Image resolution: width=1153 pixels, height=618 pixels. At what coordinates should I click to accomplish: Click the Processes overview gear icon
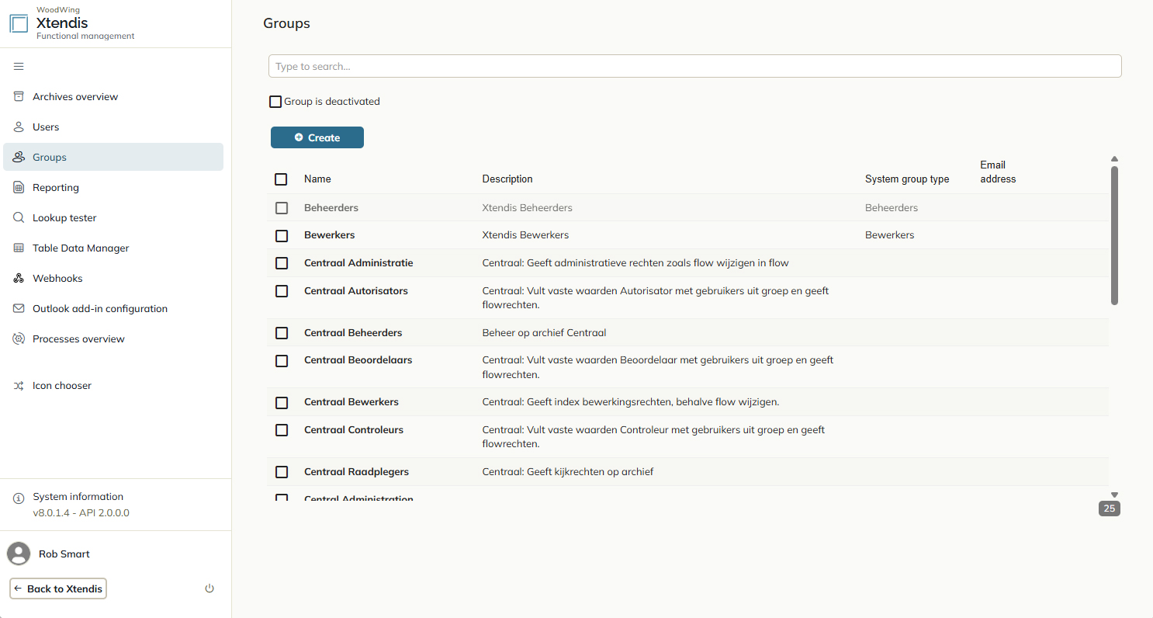pos(19,339)
